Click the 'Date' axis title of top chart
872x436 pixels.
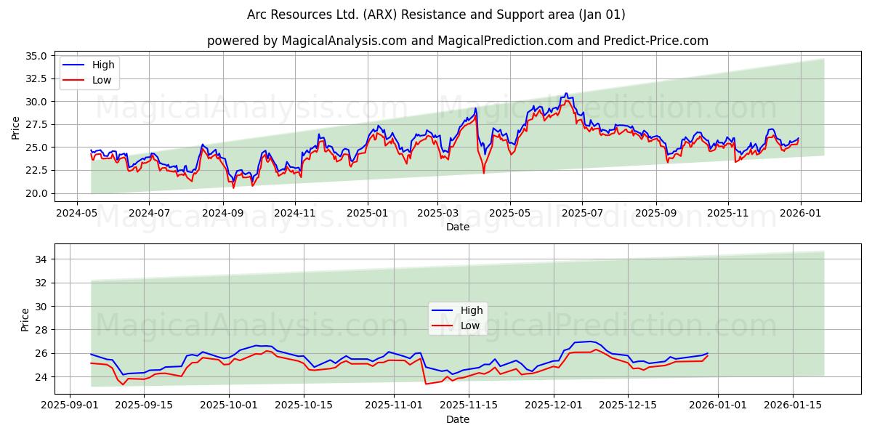tap(458, 227)
